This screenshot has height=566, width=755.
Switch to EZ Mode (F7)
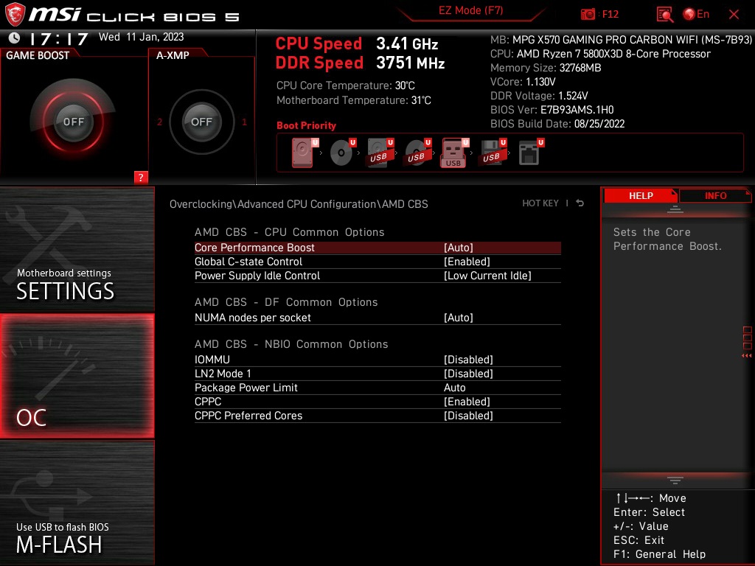coord(470,10)
